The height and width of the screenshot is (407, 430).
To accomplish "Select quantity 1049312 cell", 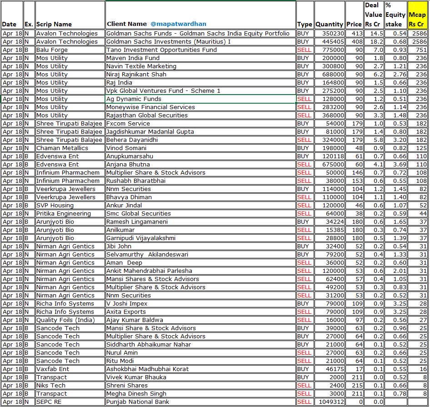I will 330,402.
